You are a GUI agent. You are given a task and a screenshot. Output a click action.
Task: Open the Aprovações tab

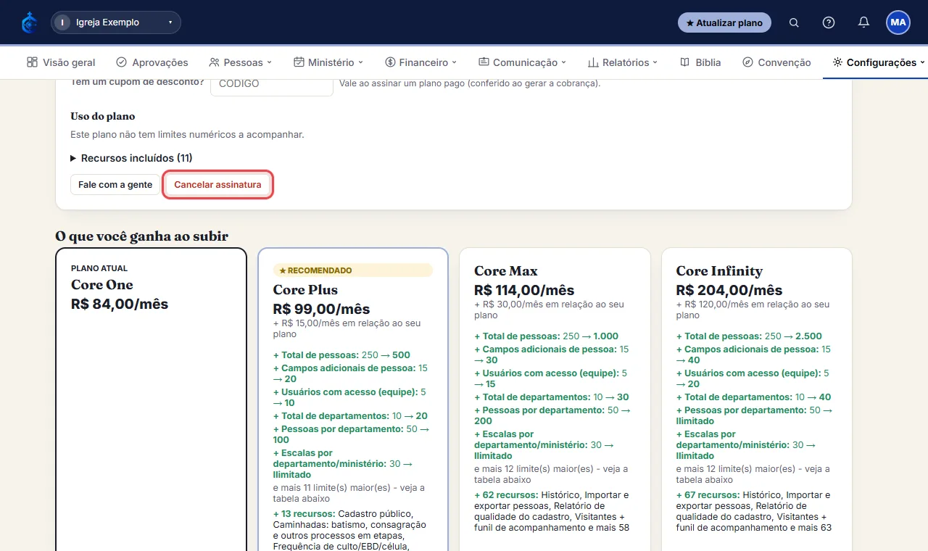152,62
